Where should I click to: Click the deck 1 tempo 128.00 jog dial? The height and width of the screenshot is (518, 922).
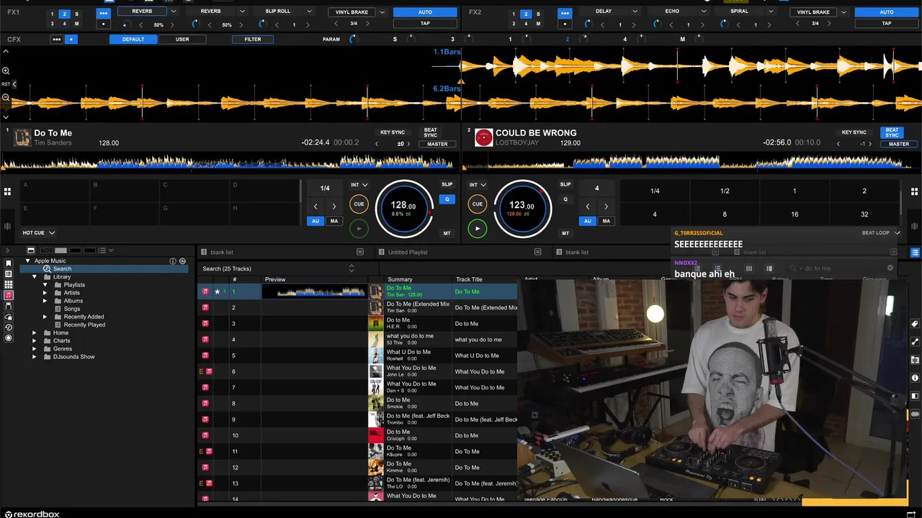(403, 209)
